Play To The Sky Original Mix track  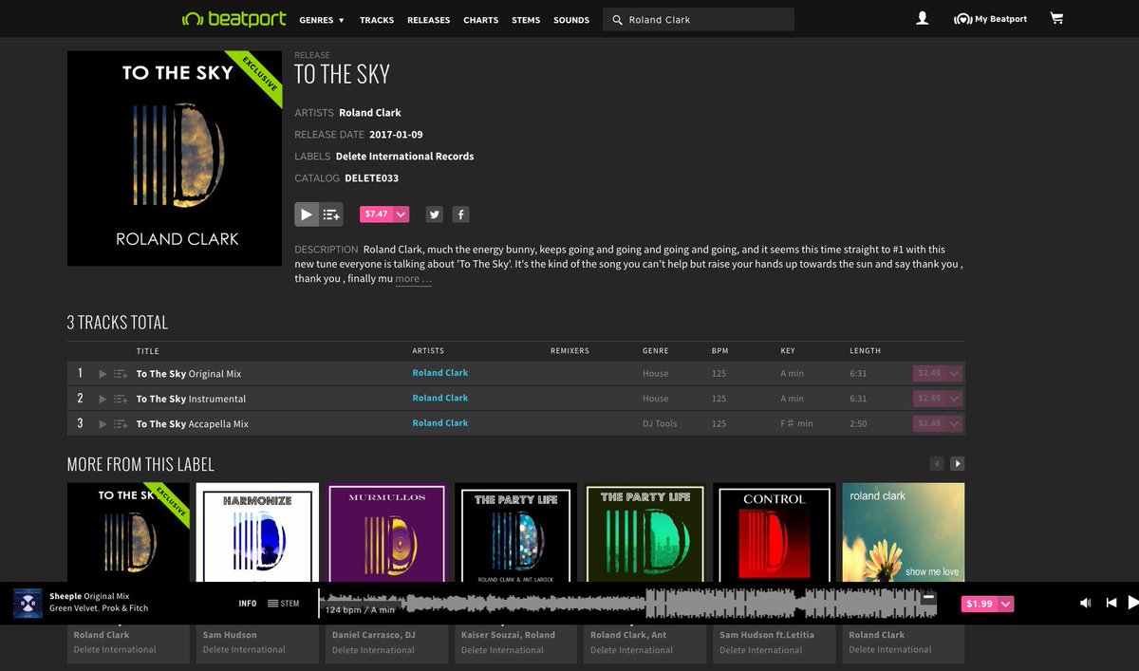[x=103, y=374]
